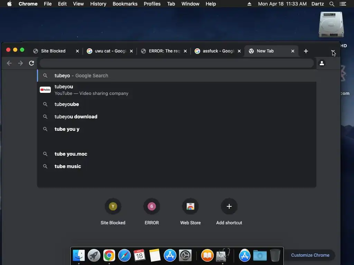Open System Preferences gear in dock
Image resolution: width=354 pixels, height=265 pixels.
[x=185, y=256]
